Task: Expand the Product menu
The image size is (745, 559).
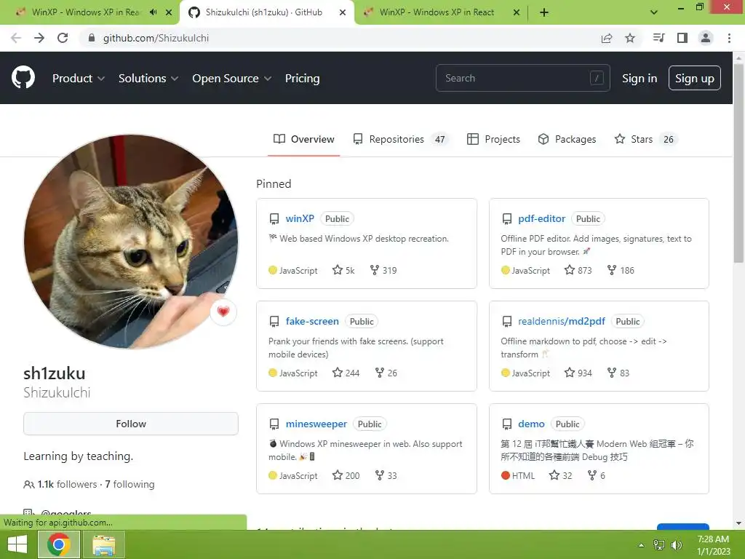Action: (x=79, y=78)
